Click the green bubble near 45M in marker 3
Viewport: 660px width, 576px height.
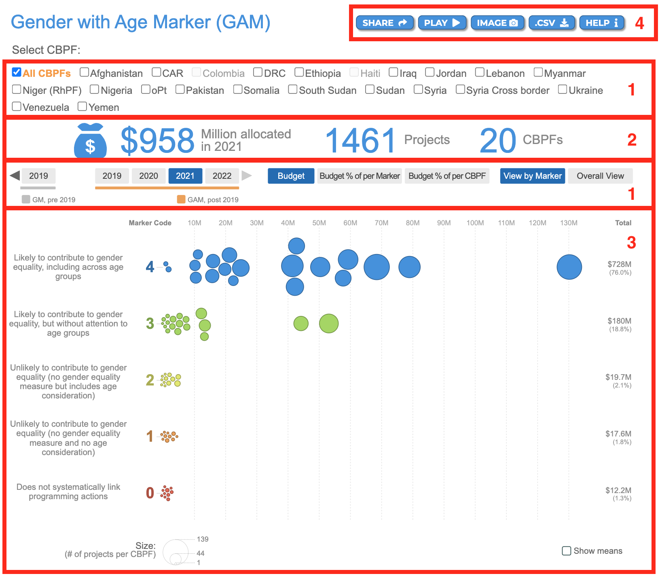pos(301,324)
